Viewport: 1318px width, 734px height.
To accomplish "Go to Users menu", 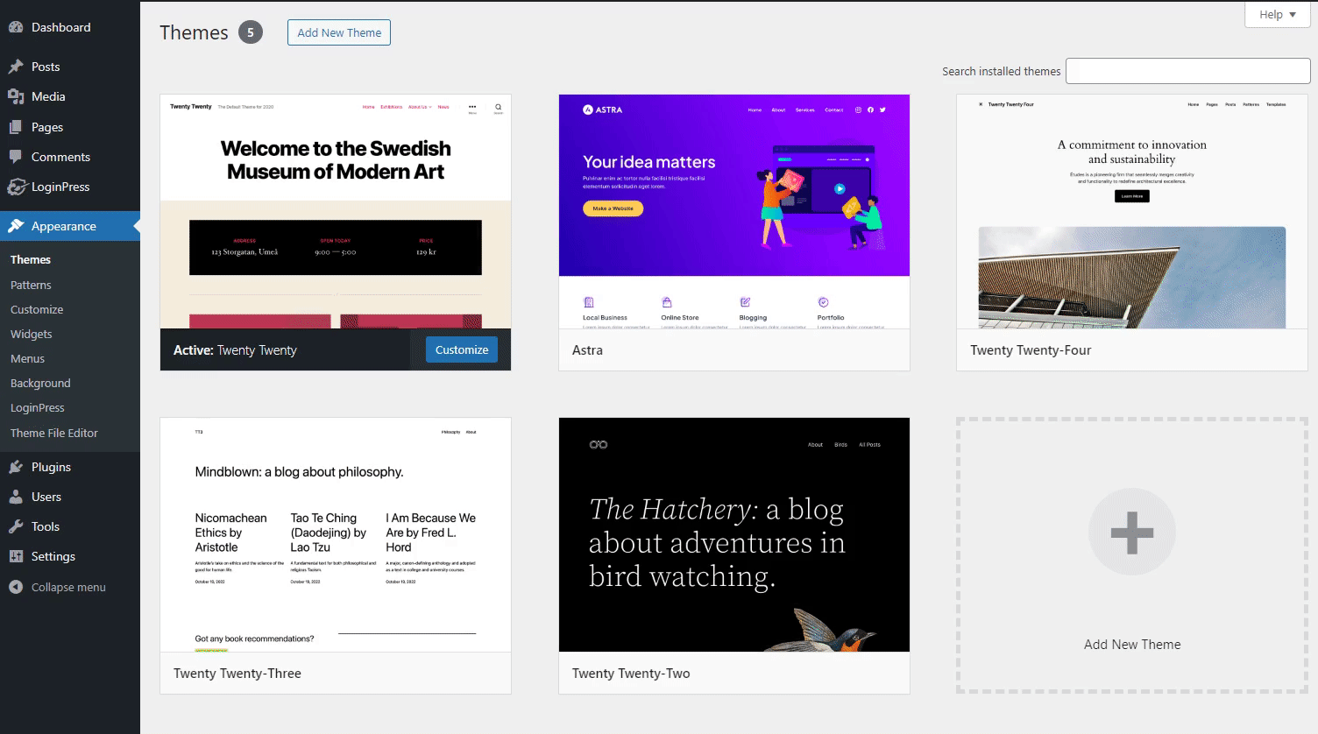I will tap(70, 497).
